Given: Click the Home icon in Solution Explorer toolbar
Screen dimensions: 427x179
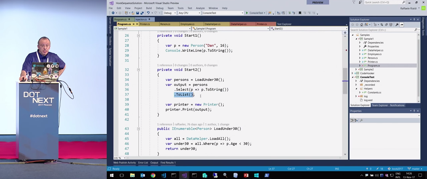Looking at the screenshot, I should tap(362, 25).
